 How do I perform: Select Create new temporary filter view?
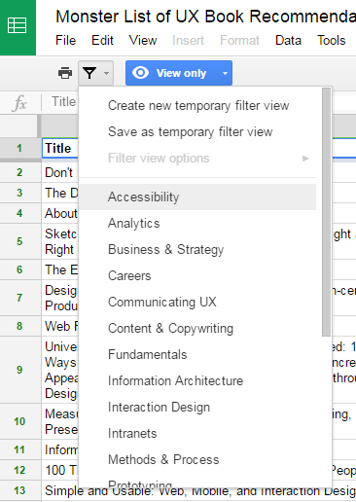[197, 106]
